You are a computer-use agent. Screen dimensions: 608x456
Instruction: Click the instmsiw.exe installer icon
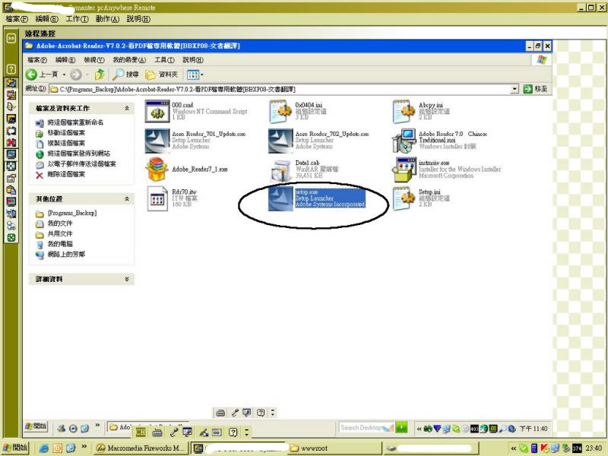coord(404,170)
